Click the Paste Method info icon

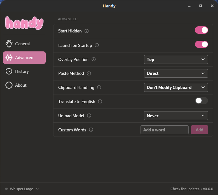click(x=89, y=74)
